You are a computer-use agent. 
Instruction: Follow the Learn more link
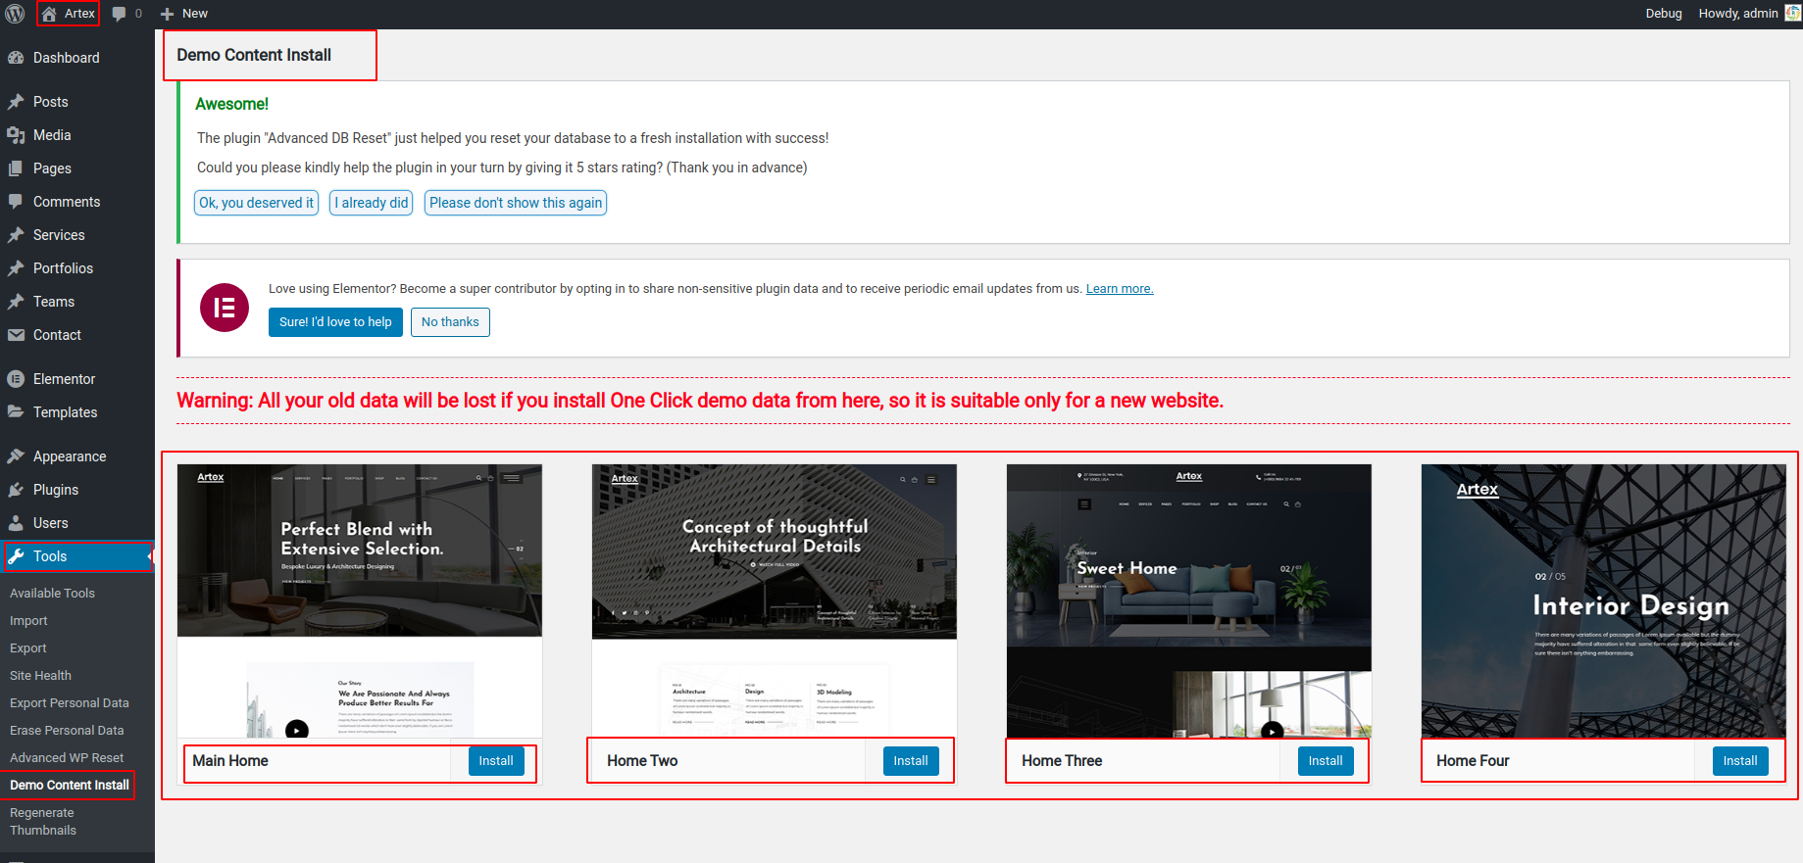pos(1120,289)
